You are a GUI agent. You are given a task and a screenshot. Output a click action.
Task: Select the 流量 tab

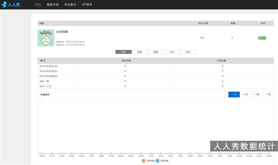coord(123,52)
